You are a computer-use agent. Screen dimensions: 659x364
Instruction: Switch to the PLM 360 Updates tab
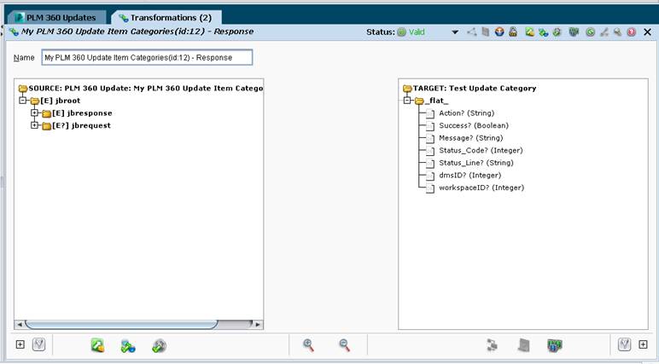(x=55, y=18)
